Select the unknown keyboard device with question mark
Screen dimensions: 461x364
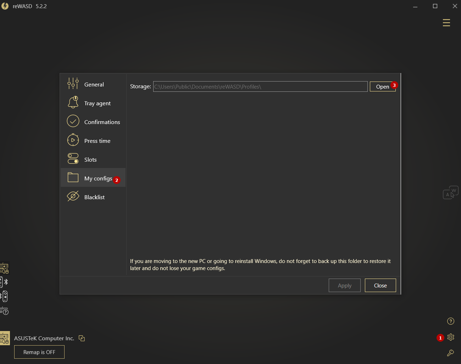point(4,311)
